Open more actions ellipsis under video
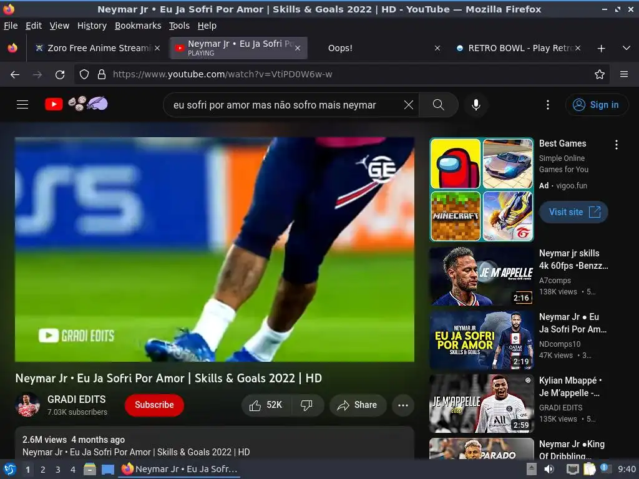Viewport: 639px width, 479px height. coord(403,405)
